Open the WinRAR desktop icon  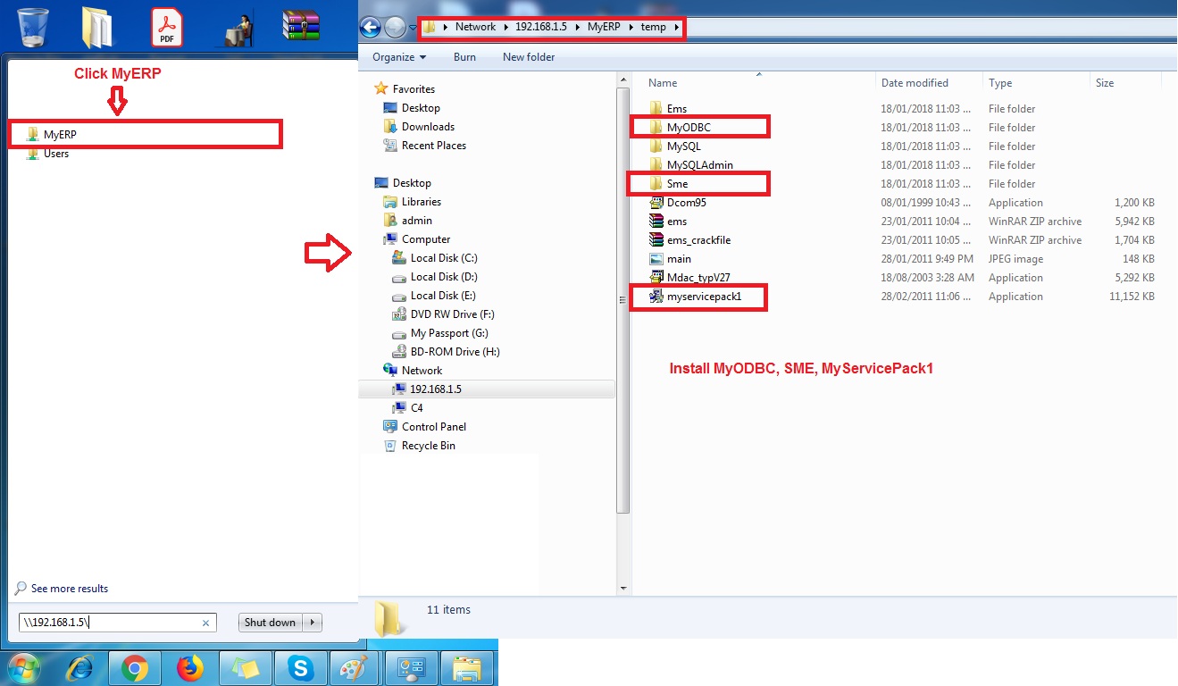[x=300, y=26]
